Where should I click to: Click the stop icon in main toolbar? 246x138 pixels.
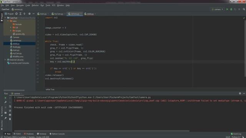coord(239,9)
